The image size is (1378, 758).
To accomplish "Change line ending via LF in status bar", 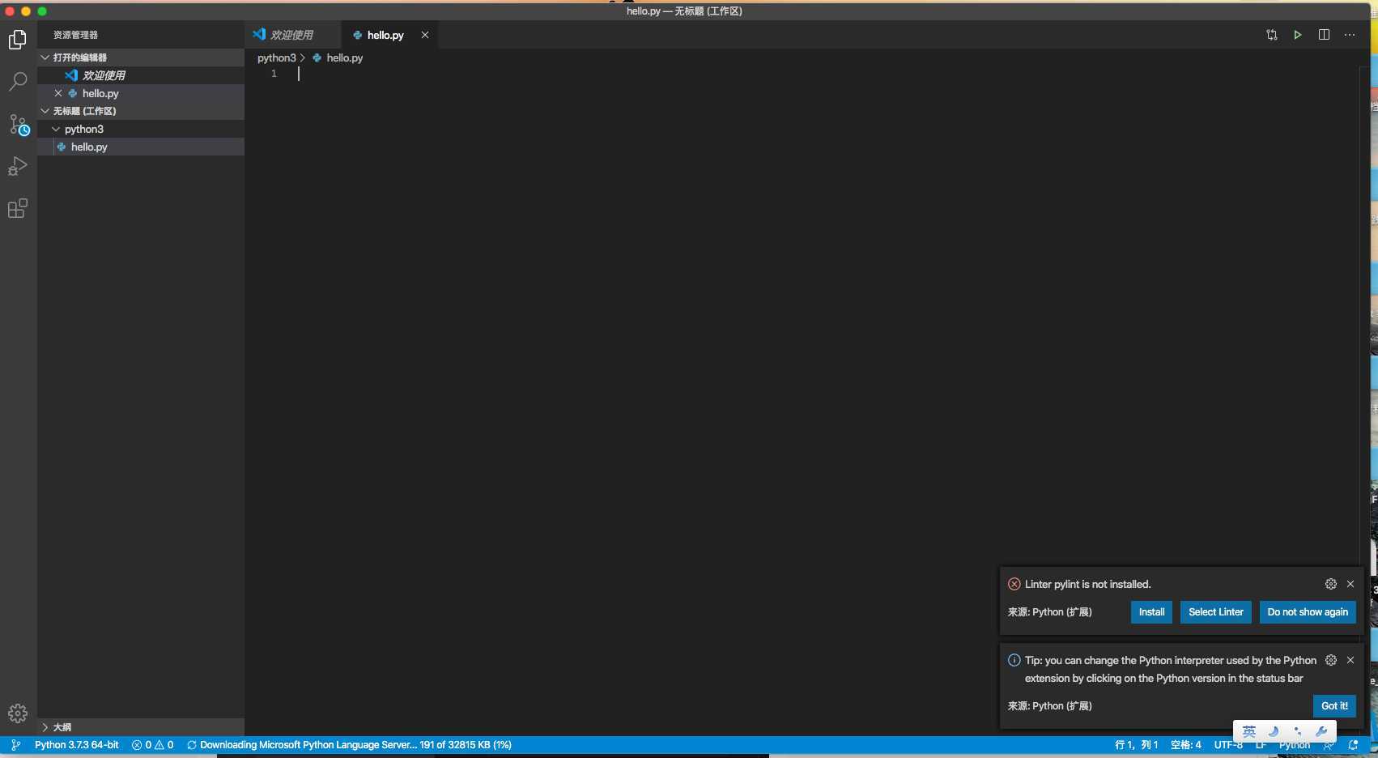I will pos(1261,745).
